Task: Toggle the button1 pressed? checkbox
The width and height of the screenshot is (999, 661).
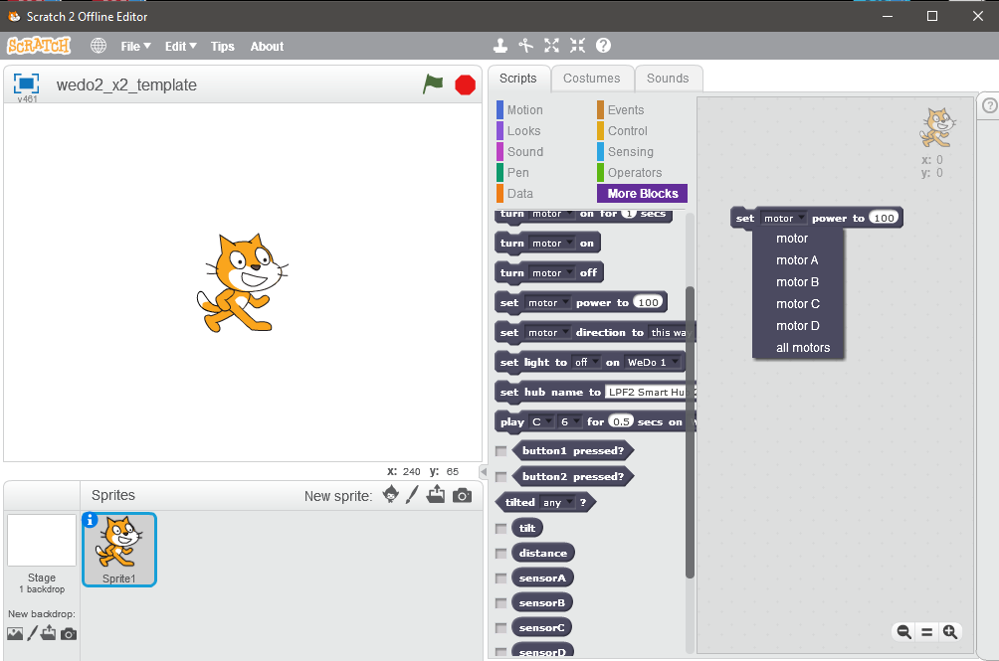Action: (x=501, y=451)
